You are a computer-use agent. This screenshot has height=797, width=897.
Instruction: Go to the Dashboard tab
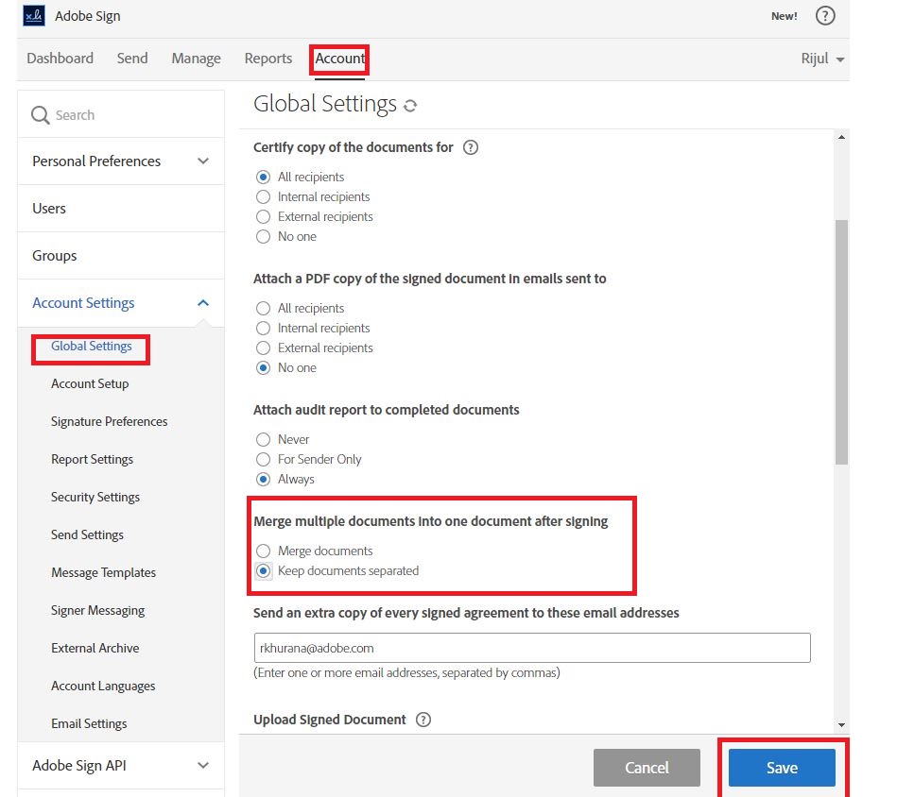pyautogui.click(x=60, y=58)
